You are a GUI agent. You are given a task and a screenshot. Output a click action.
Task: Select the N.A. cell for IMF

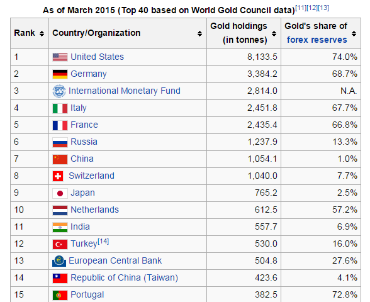coord(321,91)
